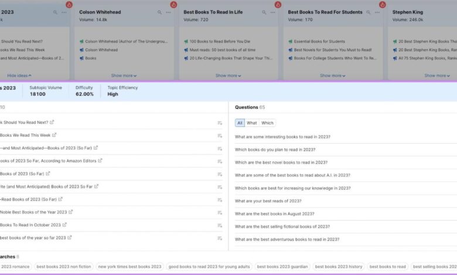The image size is (457, 275).
Task: Add 'Books To Read In October 2023' to favorites
Action: click(220, 225)
